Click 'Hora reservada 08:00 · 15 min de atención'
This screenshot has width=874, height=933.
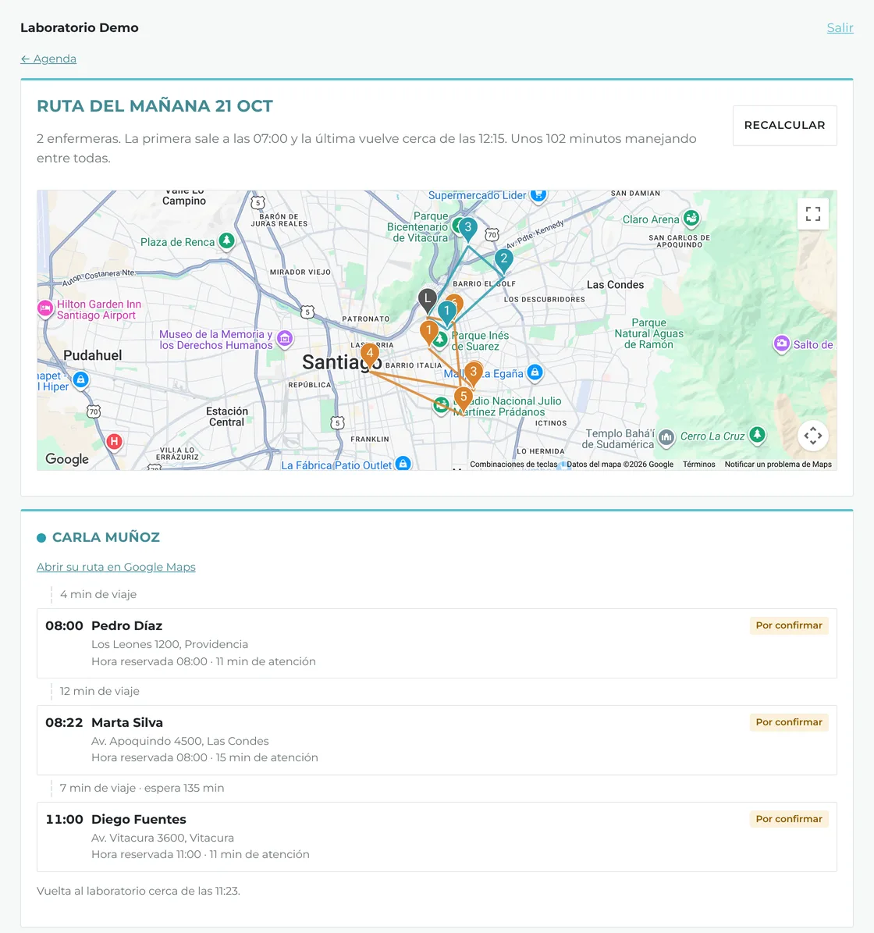pyautogui.click(x=204, y=757)
